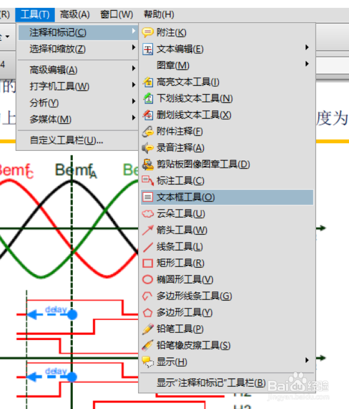
Task: Click the 高级编辑(A) label
Action: tap(53, 70)
